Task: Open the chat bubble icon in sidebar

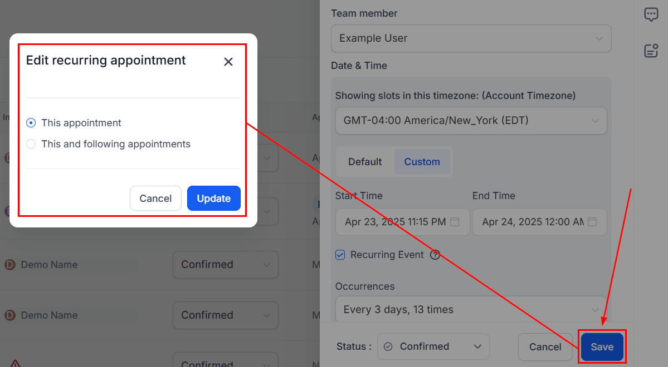Action: point(651,15)
